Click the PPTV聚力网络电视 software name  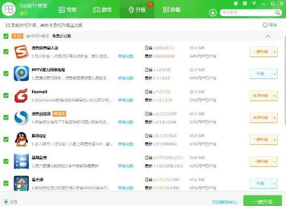pos(48,70)
